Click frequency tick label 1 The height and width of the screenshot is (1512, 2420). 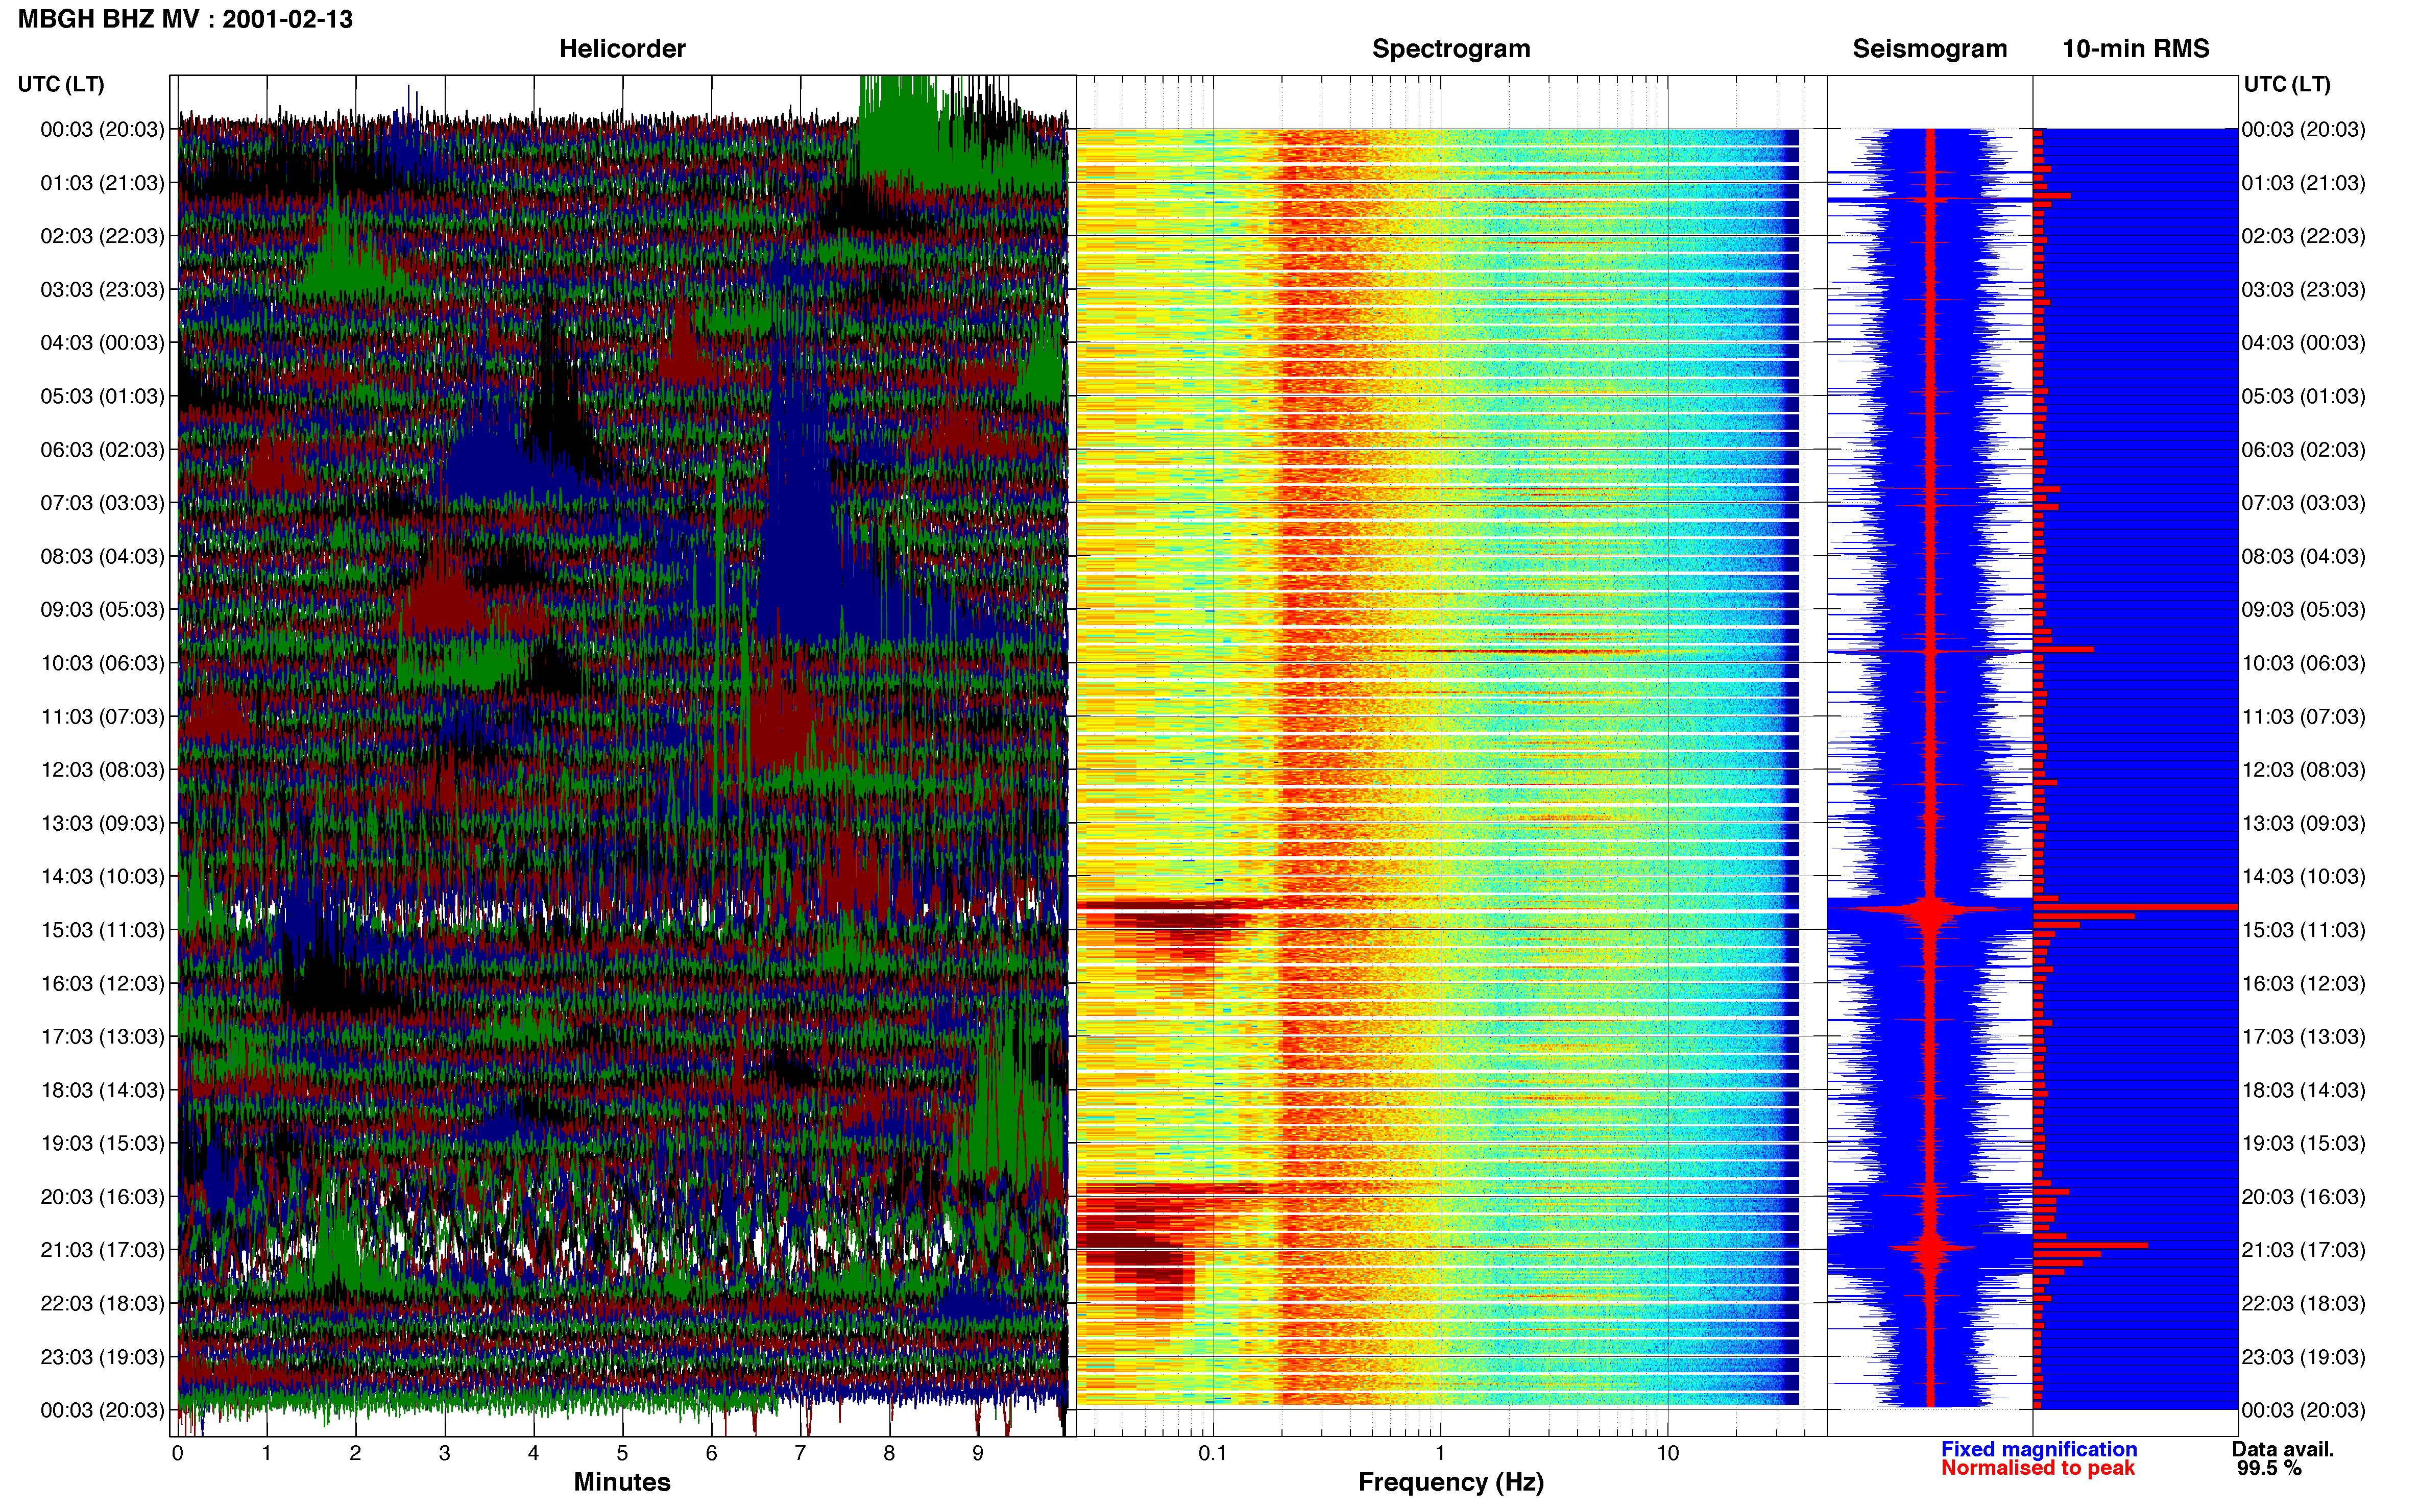coord(1440,1454)
